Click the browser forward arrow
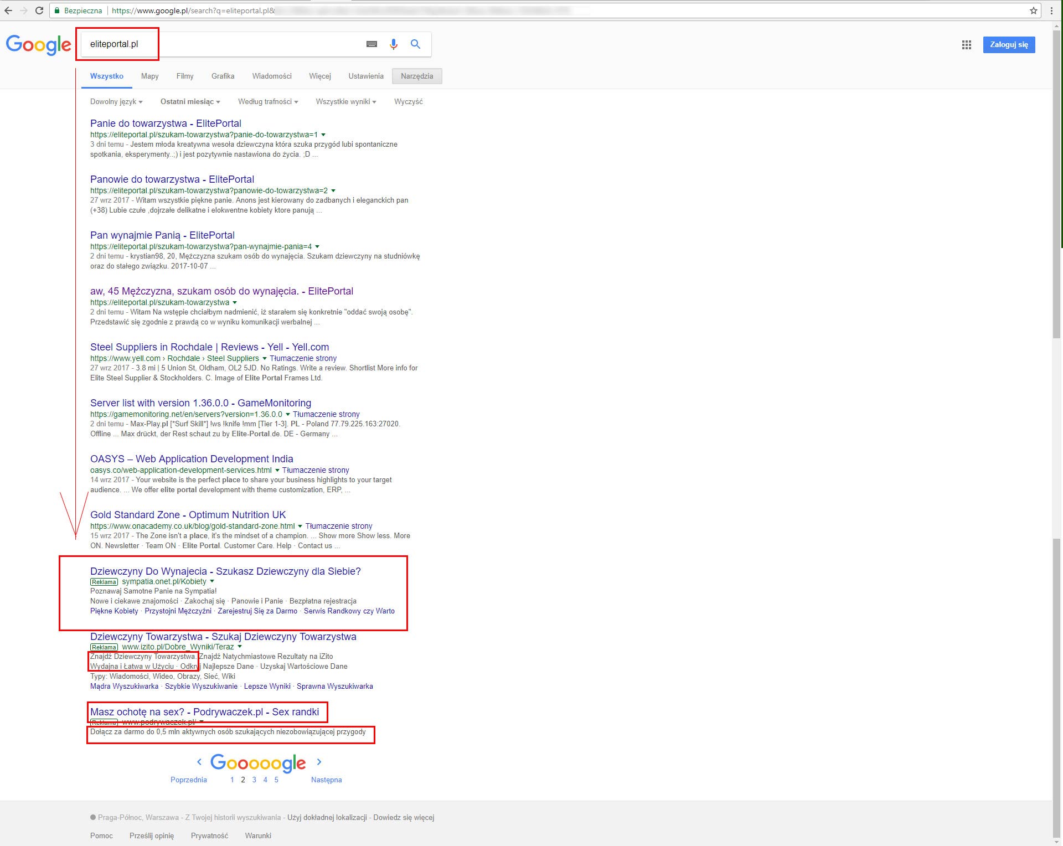Viewport: 1063px width, 846px height. pyautogui.click(x=23, y=11)
